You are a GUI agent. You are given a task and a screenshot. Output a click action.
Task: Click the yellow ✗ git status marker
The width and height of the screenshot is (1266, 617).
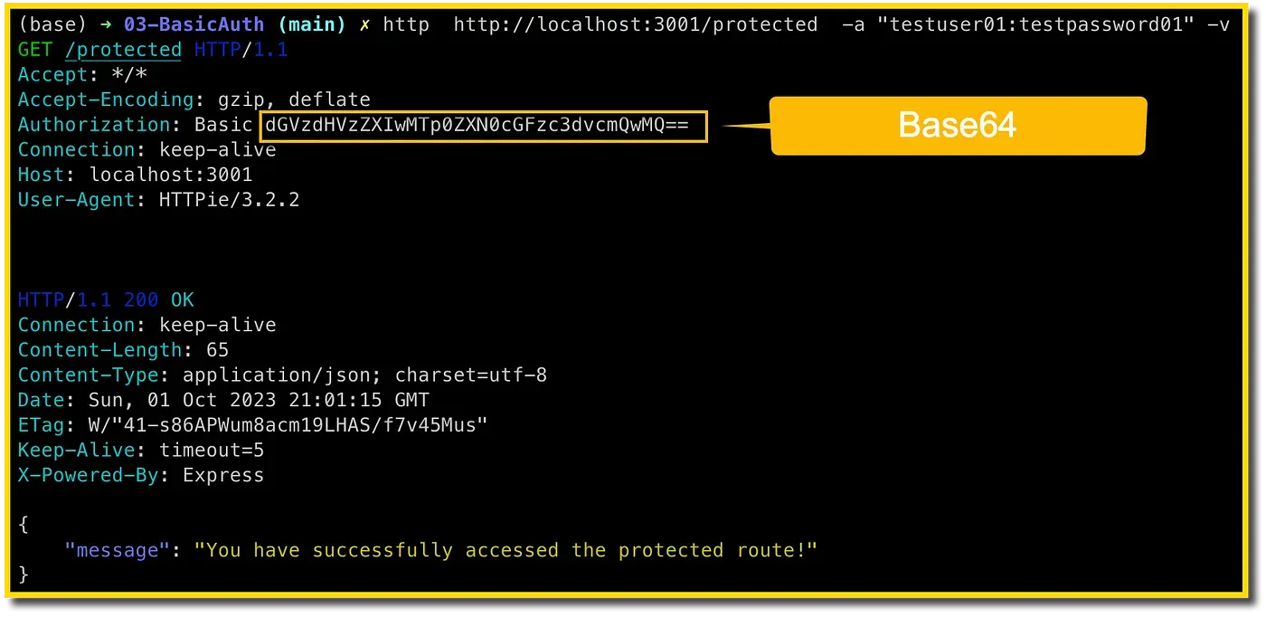tap(364, 25)
